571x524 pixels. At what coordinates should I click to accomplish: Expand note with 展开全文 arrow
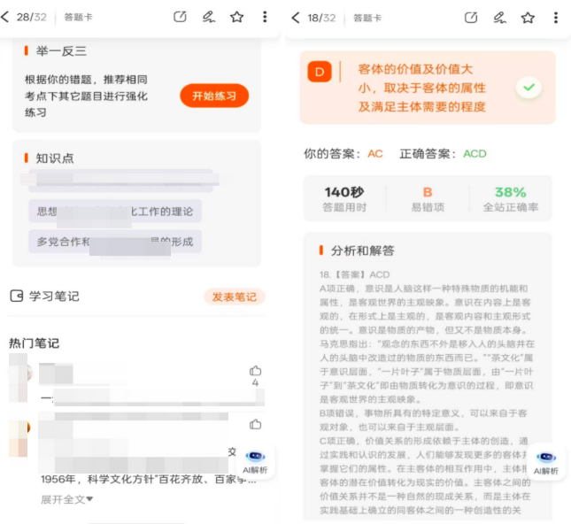[x=66, y=499]
